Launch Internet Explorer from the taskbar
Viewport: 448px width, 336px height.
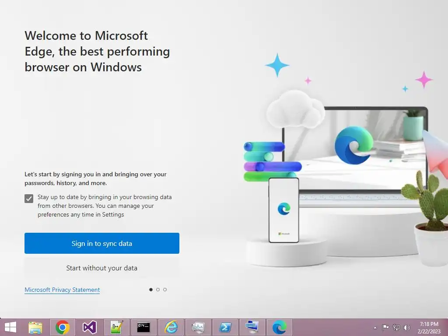pos(171,327)
